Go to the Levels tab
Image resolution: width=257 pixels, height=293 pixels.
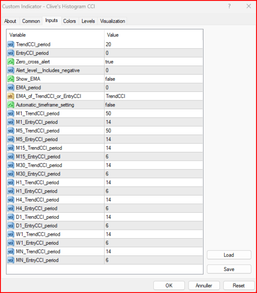[x=88, y=21]
